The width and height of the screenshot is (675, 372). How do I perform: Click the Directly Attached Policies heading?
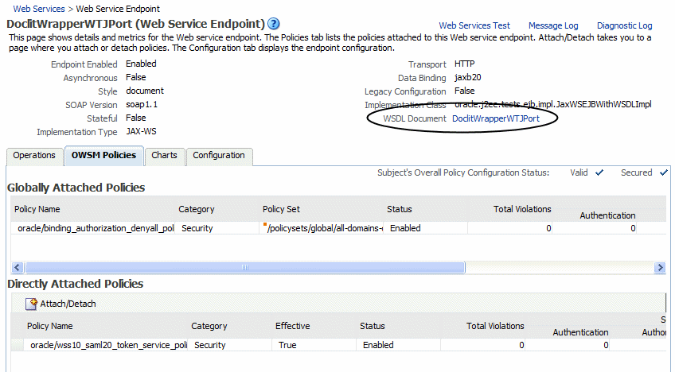click(76, 284)
